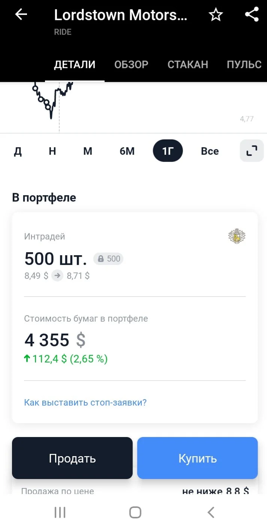267x530 pixels.
Task: Select the 6М chart period
Action: [x=127, y=151]
